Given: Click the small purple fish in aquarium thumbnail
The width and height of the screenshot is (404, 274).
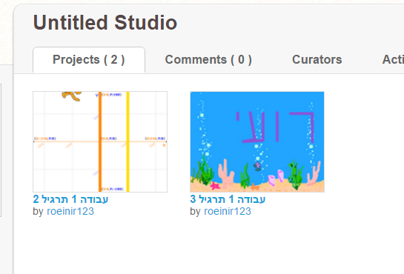Looking at the screenshot, I should pyautogui.click(x=257, y=167).
